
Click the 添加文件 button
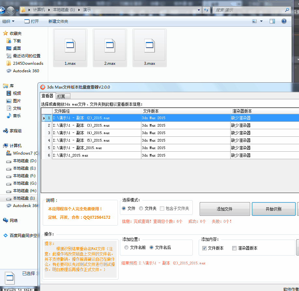pyautogui.click(x=225, y=209)
